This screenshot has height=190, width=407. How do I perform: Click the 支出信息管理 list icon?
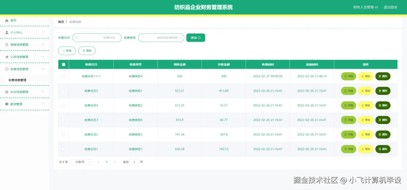pos(7,92)
